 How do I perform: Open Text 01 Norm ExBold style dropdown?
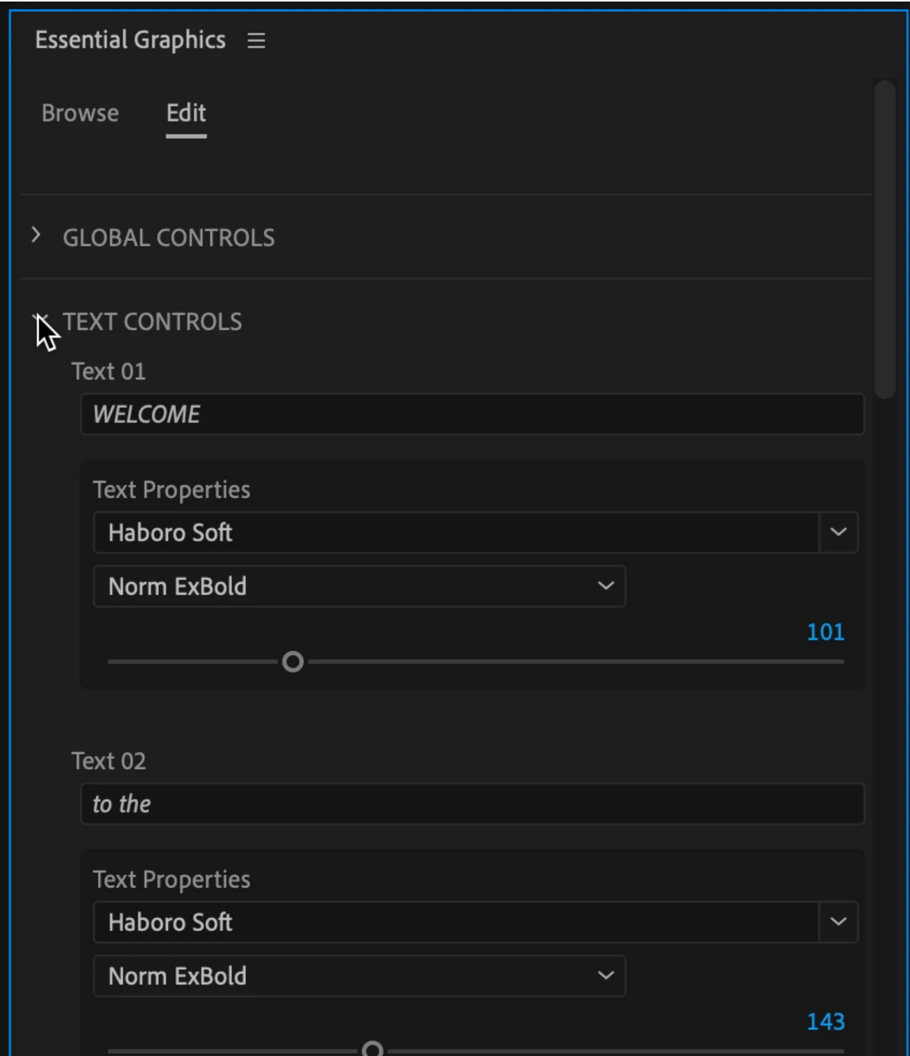pyautogui.click(x=359, y=586)
